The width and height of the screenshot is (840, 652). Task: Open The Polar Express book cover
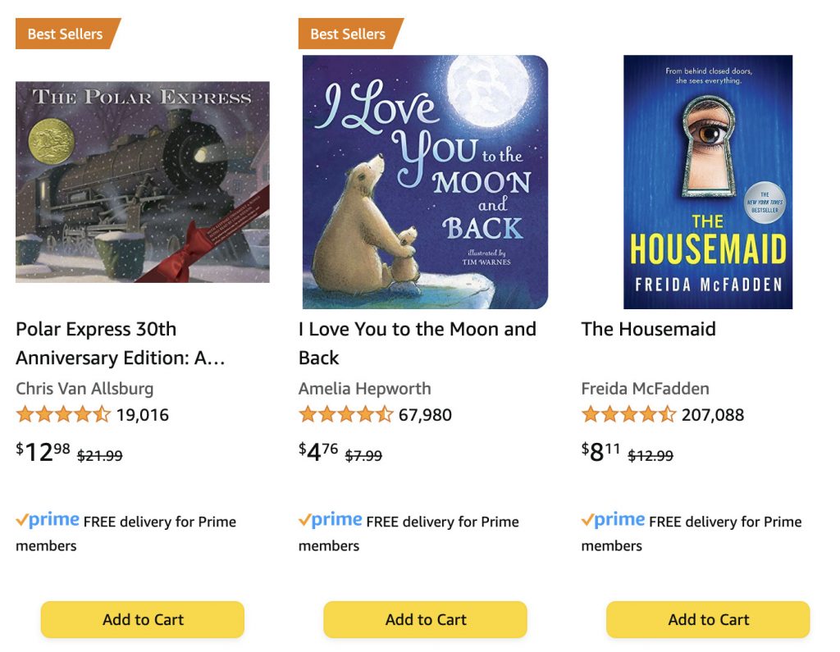pos(142,181)
